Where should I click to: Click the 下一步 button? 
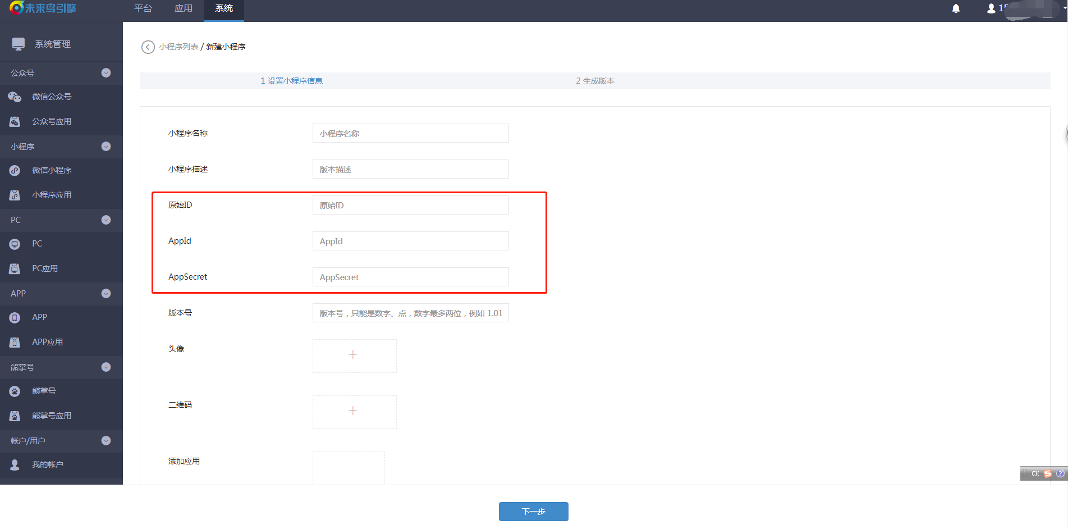(x=533, y=512)
